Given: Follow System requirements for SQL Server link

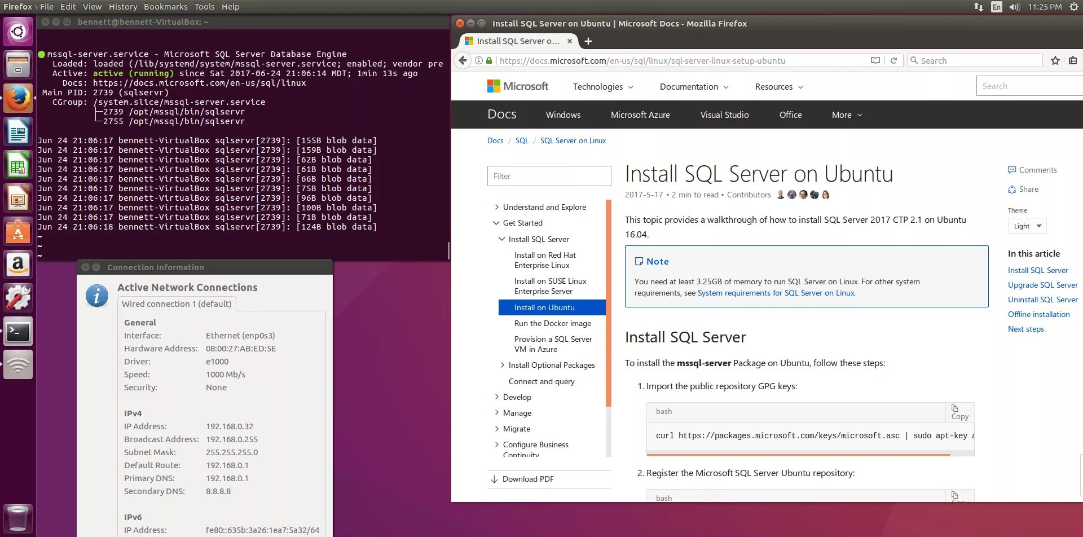Looking at the screenshot, I should tap(777, 293).
